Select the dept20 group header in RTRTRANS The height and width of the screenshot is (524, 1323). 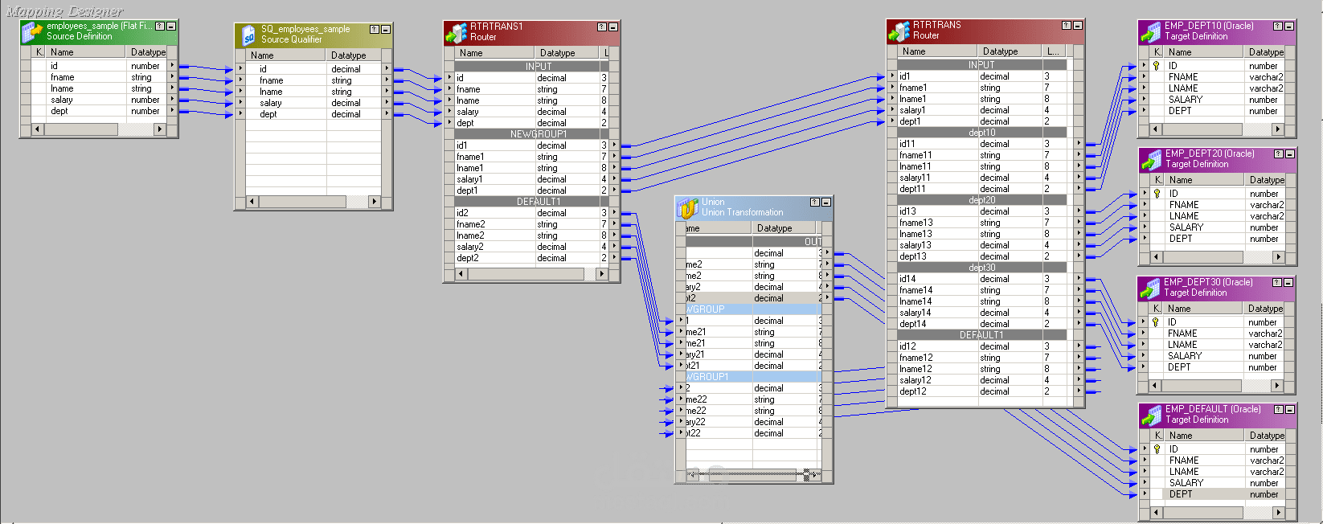click(x=981, y=200)
